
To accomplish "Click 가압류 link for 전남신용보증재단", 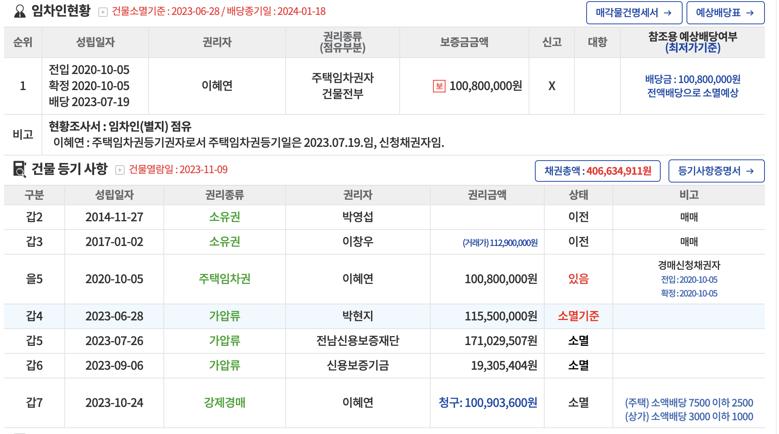I will click(x=225, y=341).
